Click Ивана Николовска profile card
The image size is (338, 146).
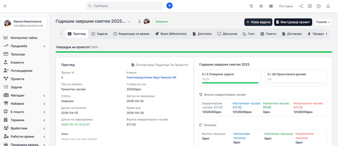(24, 23)
